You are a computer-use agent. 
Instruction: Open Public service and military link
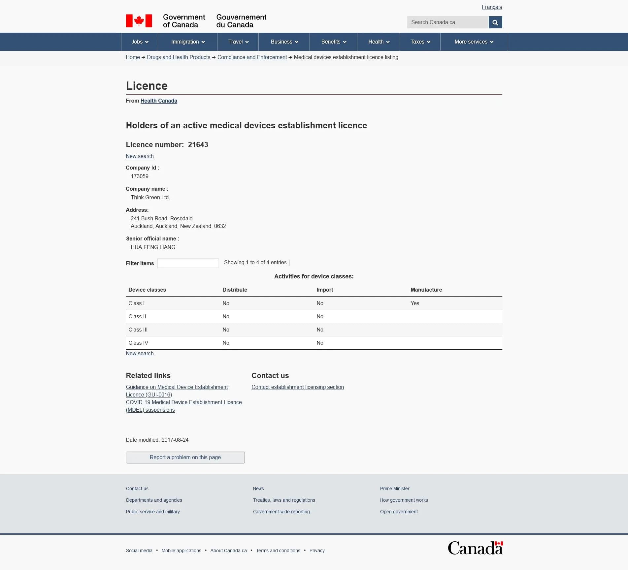click(x=153, y=512)
